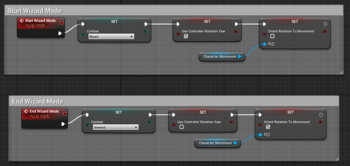Click Use Controller Rotation Yaw output pin, End Wizard group
Image resolution: width=350 pixels, height=166 pixels.
pyautogui.click(x=231, y=122)
